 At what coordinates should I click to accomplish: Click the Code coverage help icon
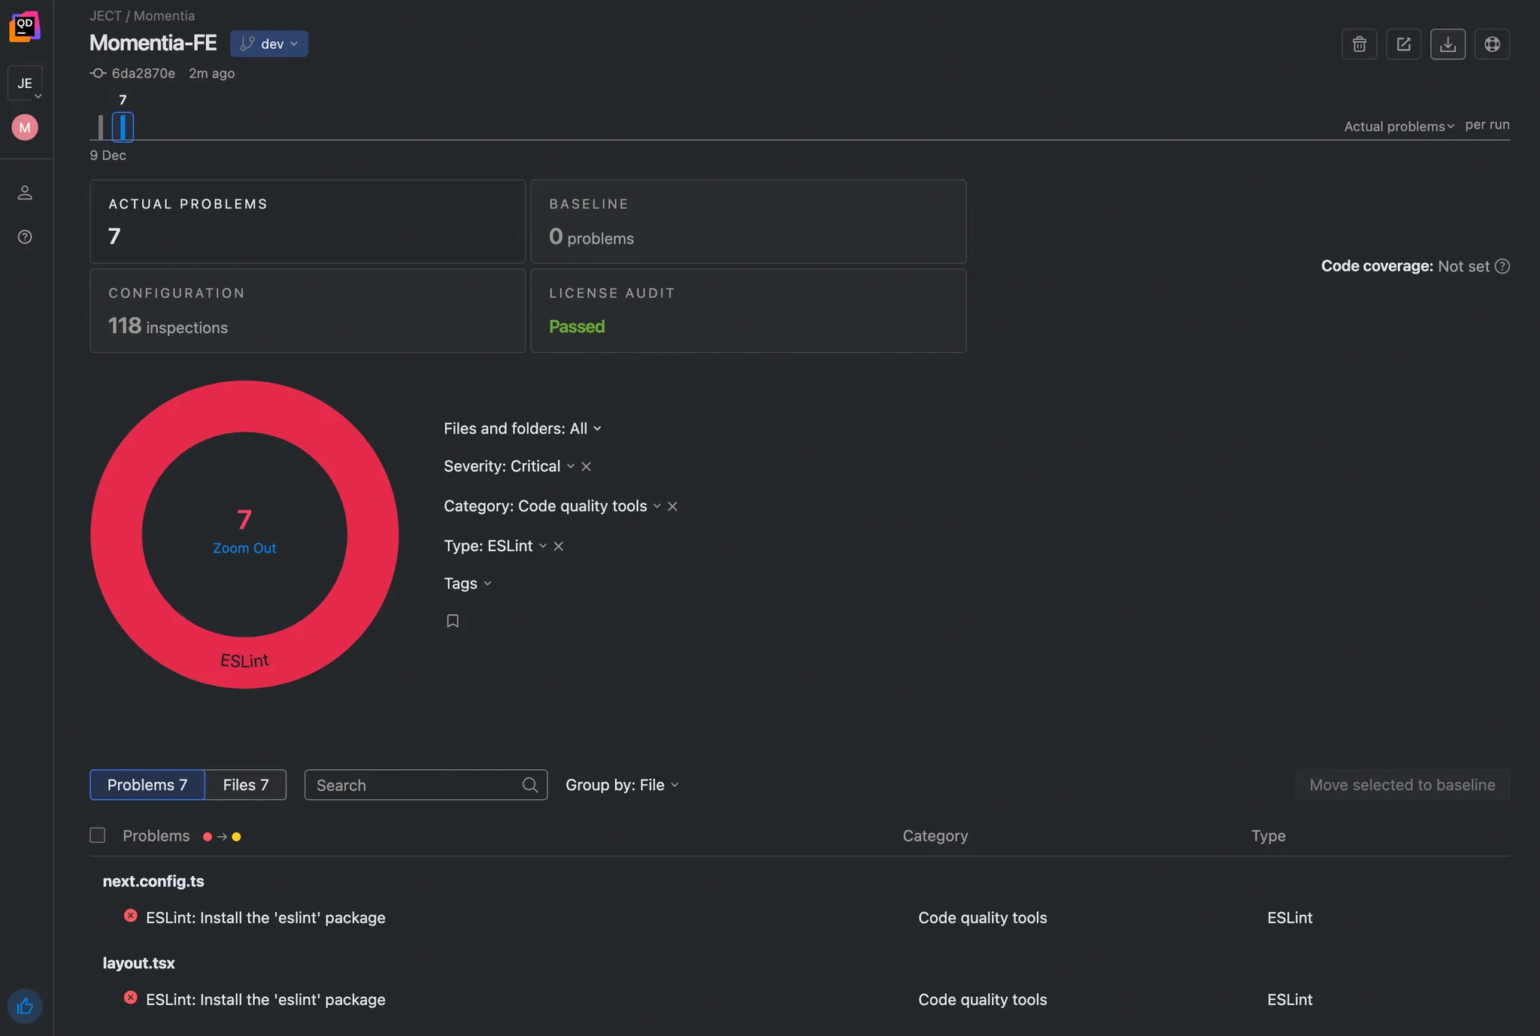click(x=1502, y=266)
